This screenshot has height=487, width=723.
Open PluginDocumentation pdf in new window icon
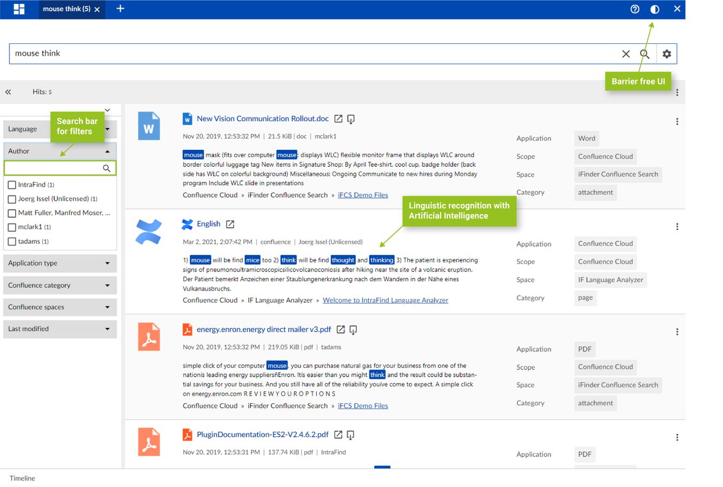[338, 435]
